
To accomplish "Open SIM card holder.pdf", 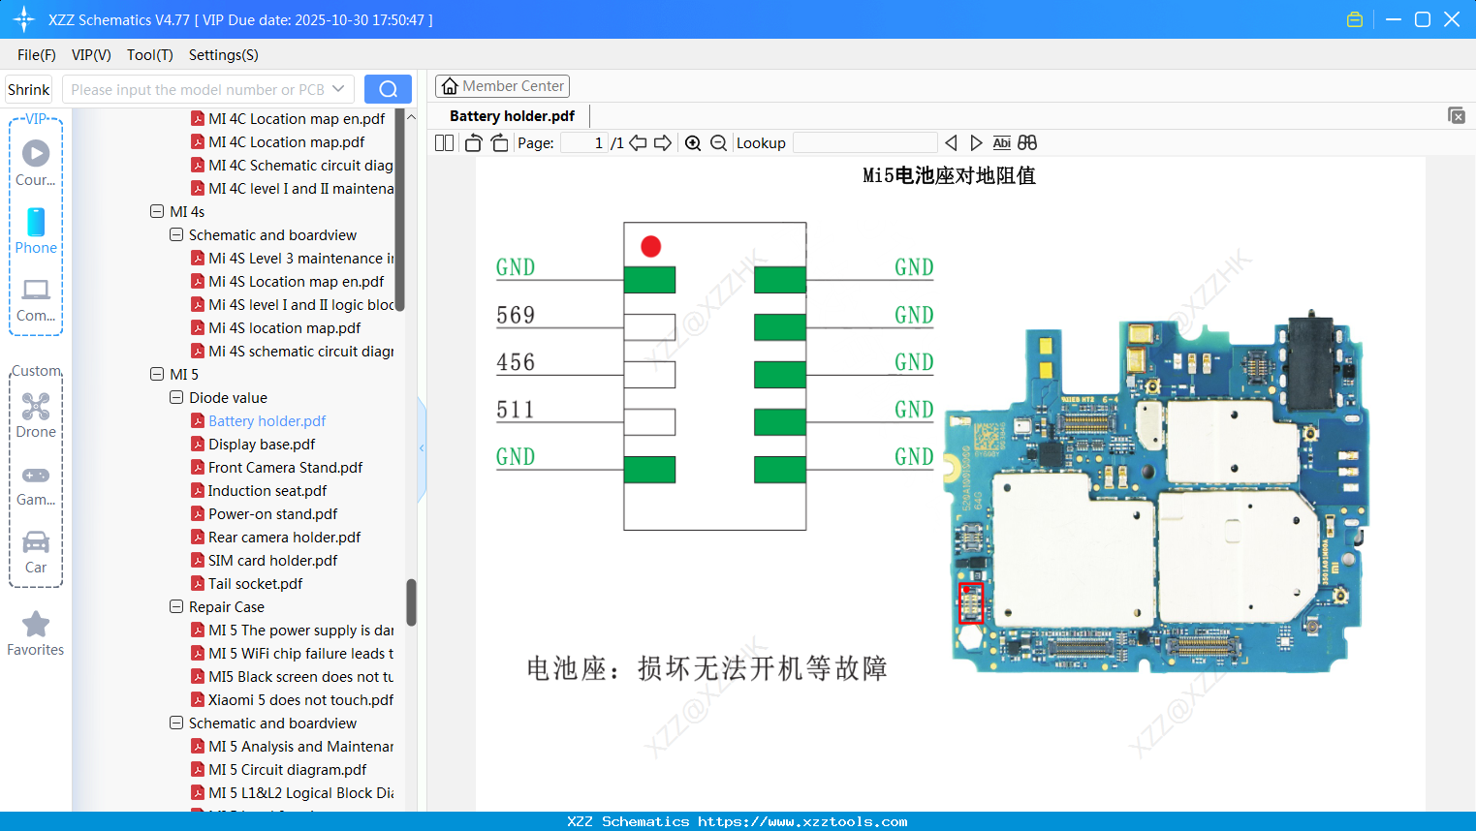I will (x=272, y=560).
